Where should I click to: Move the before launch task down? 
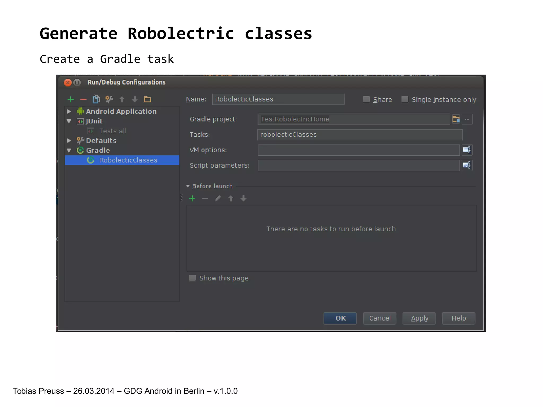tap(243, 198)
